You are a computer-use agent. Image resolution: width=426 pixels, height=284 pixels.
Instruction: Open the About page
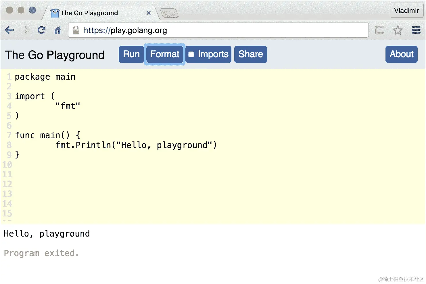401,54
